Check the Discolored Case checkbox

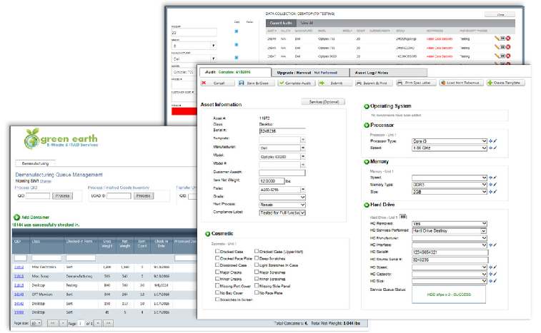click(217, 265)
